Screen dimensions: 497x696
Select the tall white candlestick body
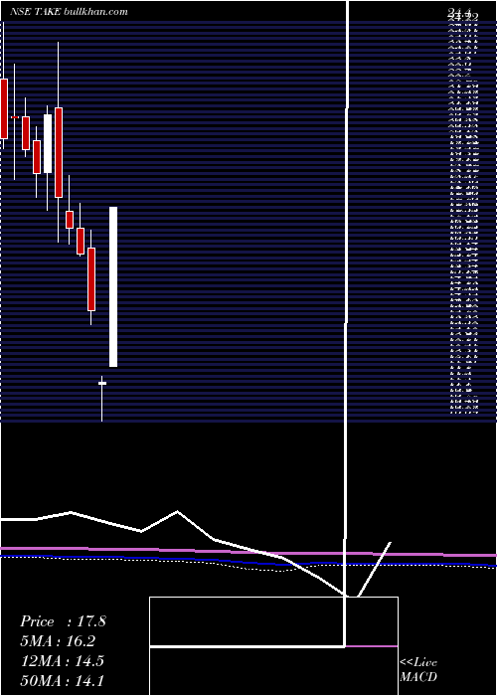(x=113, y=286)
